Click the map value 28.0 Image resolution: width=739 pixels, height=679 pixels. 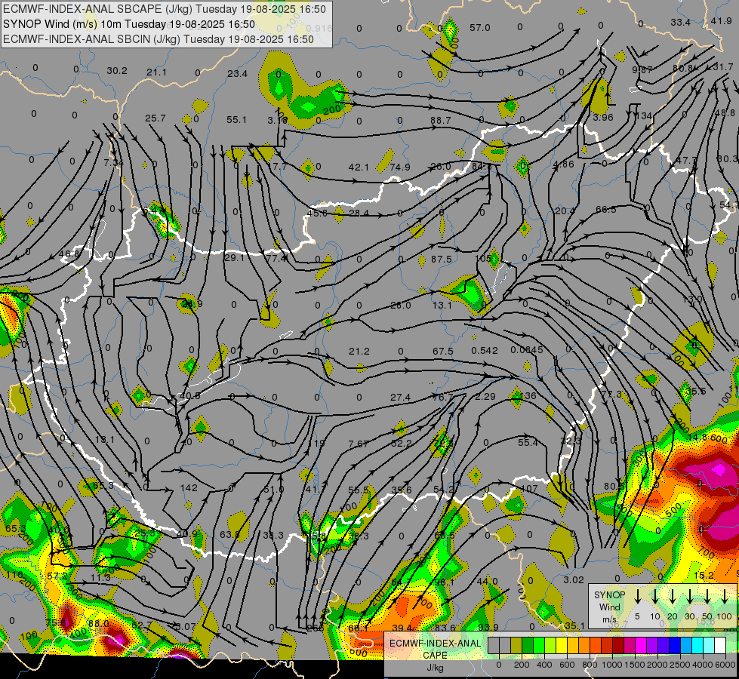[x=400, y=306]
